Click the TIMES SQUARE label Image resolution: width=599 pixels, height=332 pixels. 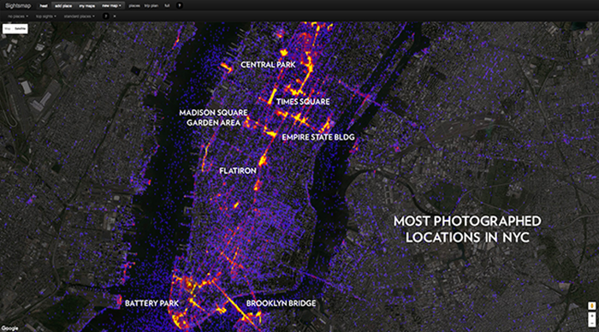pyautogui.click(x=303, y=102)
